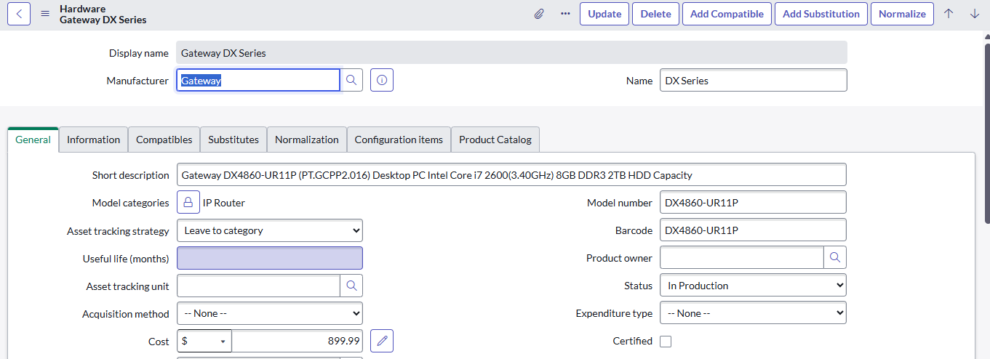Screen dimensions: 990x359
Task: Open more options ellipsis menu
Action: tap(565, 14)
